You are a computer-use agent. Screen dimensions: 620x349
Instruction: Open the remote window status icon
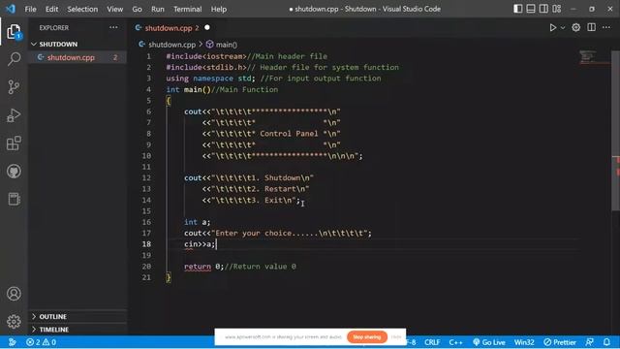12,342
